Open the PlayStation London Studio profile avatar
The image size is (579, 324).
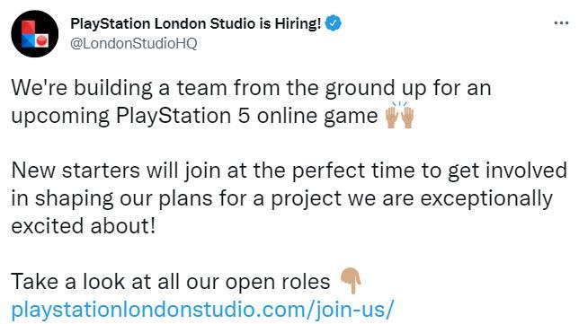[35, 33]
